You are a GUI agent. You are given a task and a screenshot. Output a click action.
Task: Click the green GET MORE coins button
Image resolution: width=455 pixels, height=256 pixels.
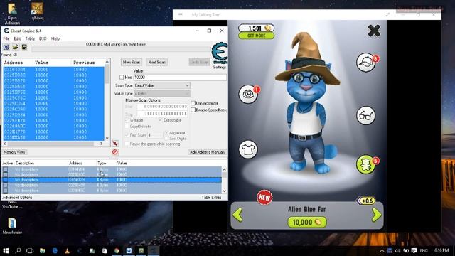(x=257, y=36)
